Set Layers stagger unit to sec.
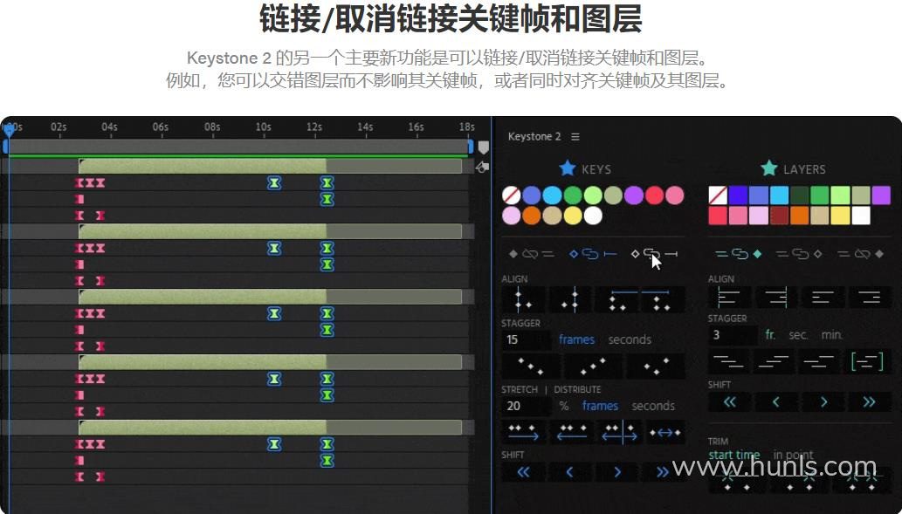Viewport: 902px width, 514px height. (798, 334)
